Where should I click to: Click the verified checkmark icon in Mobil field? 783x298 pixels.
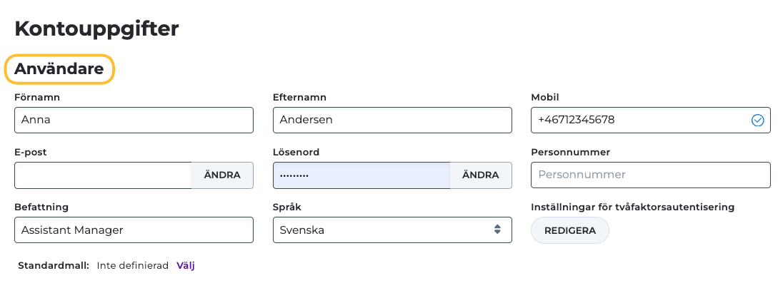(757, 120)
